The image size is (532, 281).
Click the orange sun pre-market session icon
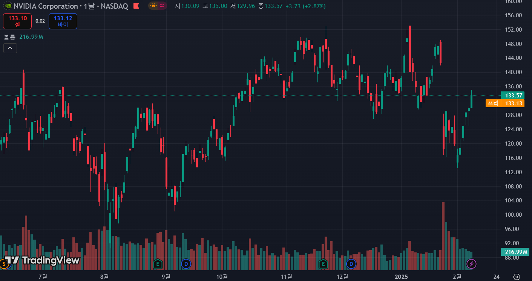[153, 6]
